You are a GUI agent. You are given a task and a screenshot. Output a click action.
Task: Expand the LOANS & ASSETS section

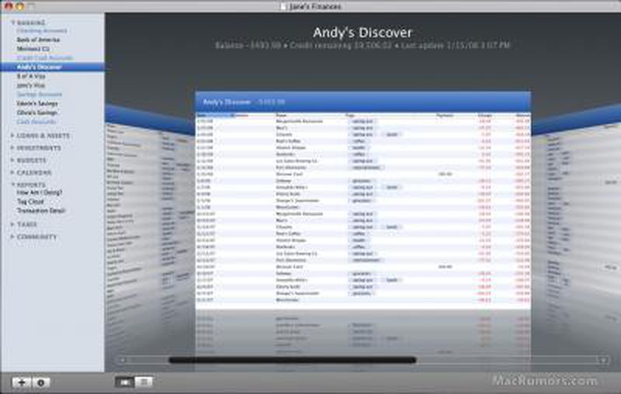point(12,135)
